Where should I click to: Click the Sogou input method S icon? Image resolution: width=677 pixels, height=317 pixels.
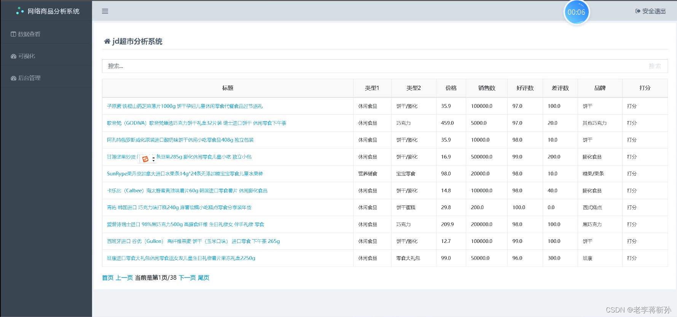click(x=145, y=159)
